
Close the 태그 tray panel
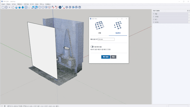[189, 19]
